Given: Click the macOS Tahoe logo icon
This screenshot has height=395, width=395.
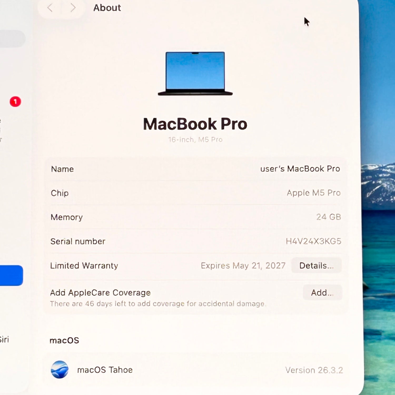Looking at the screenshot, I should click(x=60, y=369).
